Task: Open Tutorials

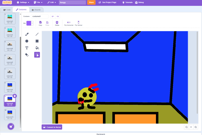Action: pos(127,2)
